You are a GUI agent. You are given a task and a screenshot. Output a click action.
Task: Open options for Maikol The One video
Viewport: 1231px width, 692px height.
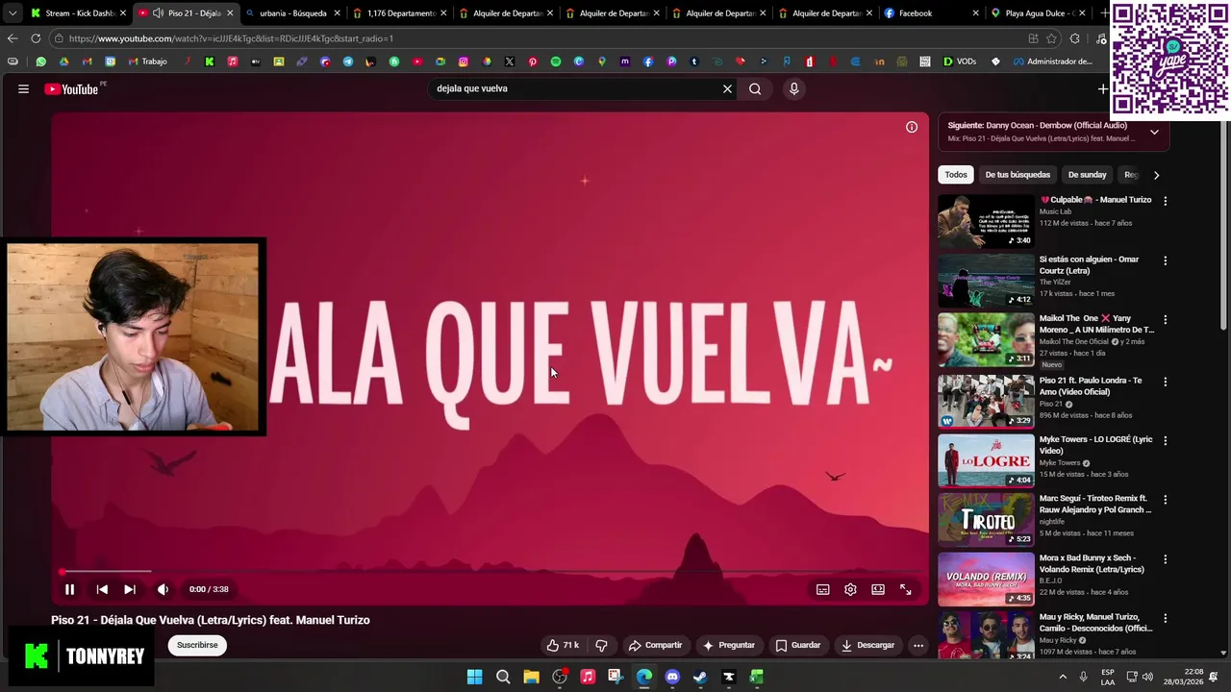pyautogui.click(x=1165, y=319)
